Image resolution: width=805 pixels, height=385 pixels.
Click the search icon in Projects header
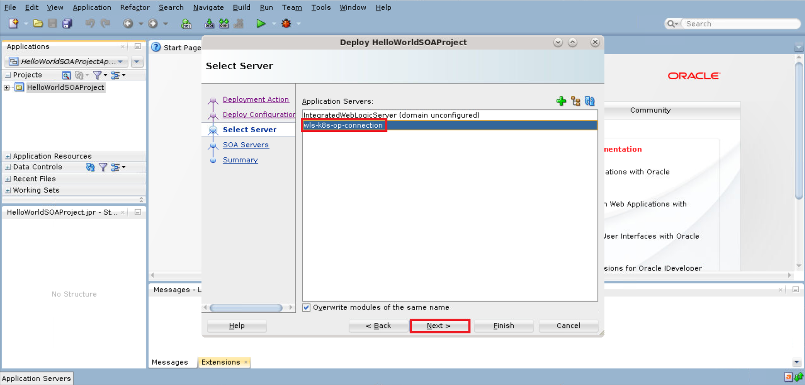click(66, 75)
